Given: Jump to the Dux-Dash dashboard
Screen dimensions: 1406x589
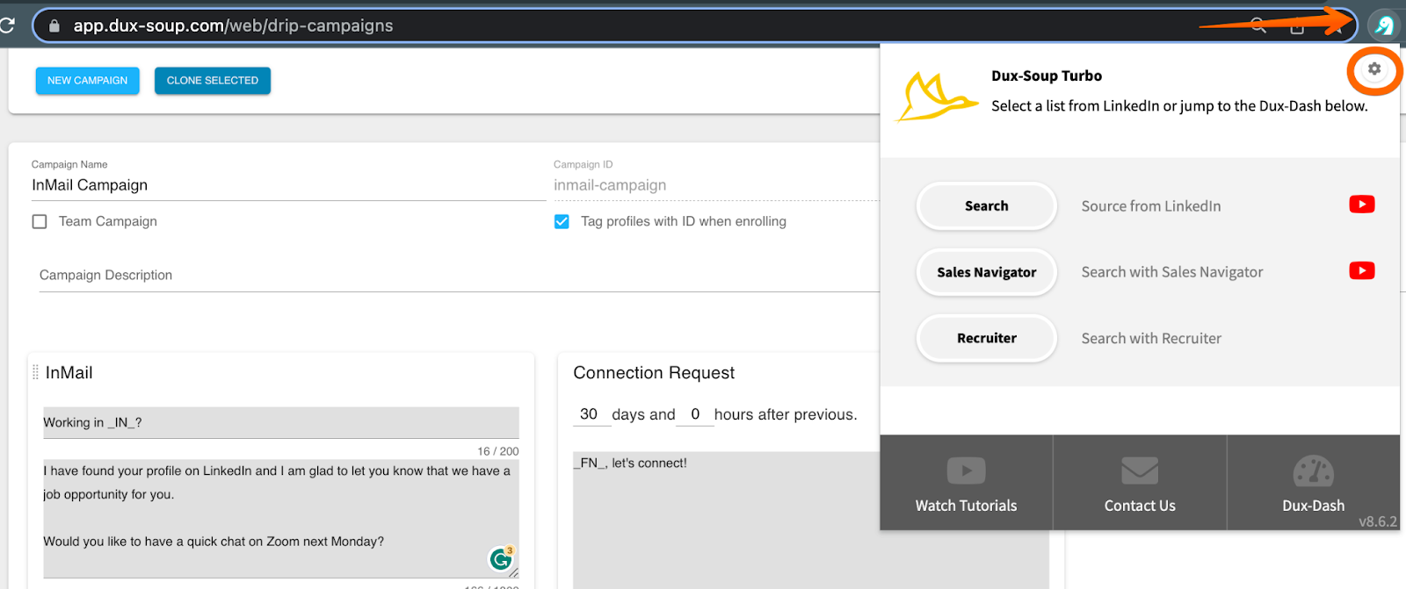Looking at the screenshot, I should 1313,483.
